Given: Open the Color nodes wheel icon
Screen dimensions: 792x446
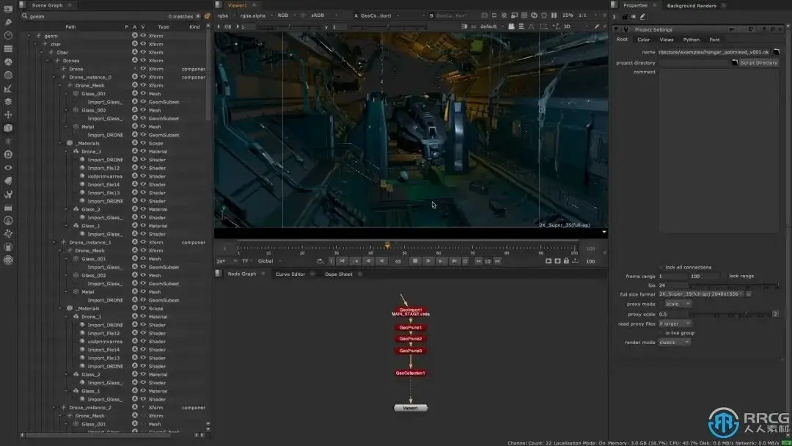Looking at the screenshot, I should click(8, 62).
